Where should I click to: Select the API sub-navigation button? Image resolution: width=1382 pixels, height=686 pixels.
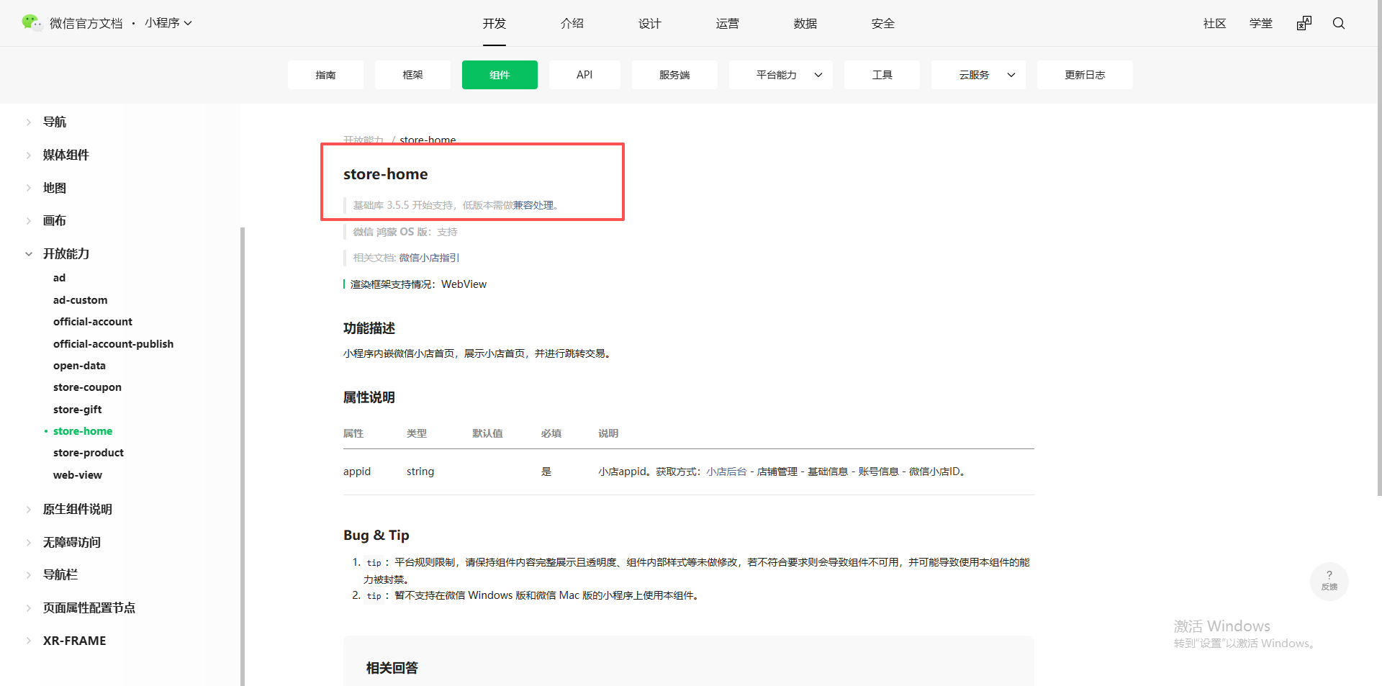584,75
